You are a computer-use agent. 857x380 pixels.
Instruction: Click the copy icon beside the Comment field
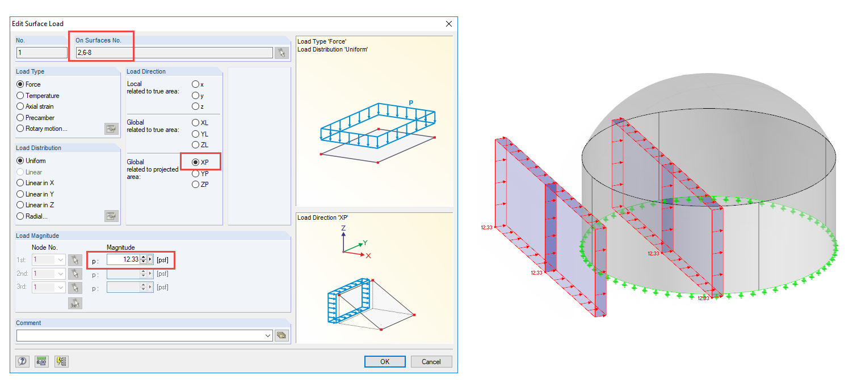coord(281,335)
